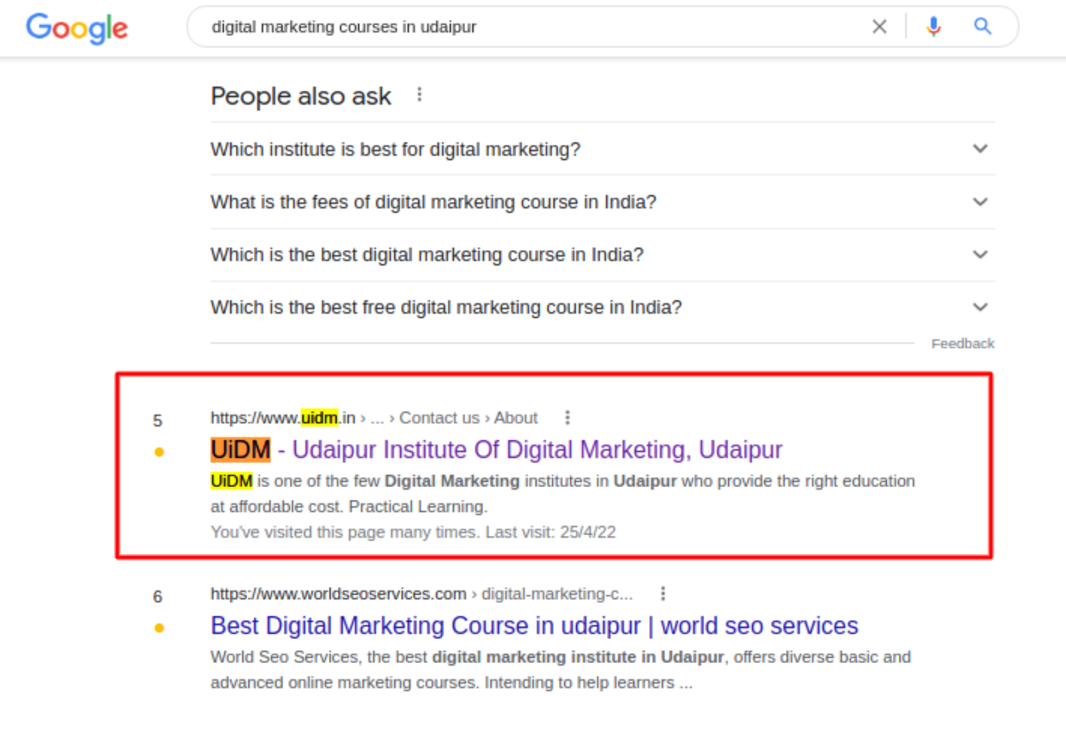1066x733 pixels.
Task: Open the https://www.uidm.in URL link
Action: click(282, 417)
